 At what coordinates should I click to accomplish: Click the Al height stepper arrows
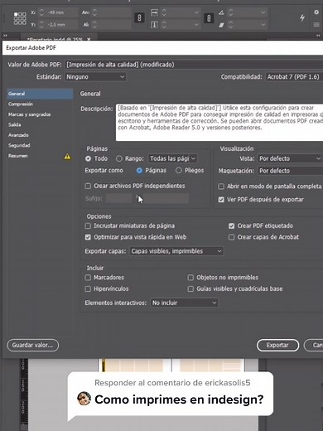94,25
